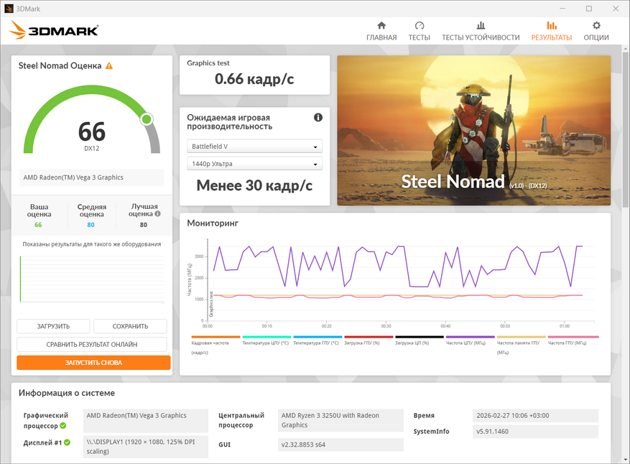Click SystemInfo version v5.91.1460
This screenshot has height=464, width=630.
point(536,432)
